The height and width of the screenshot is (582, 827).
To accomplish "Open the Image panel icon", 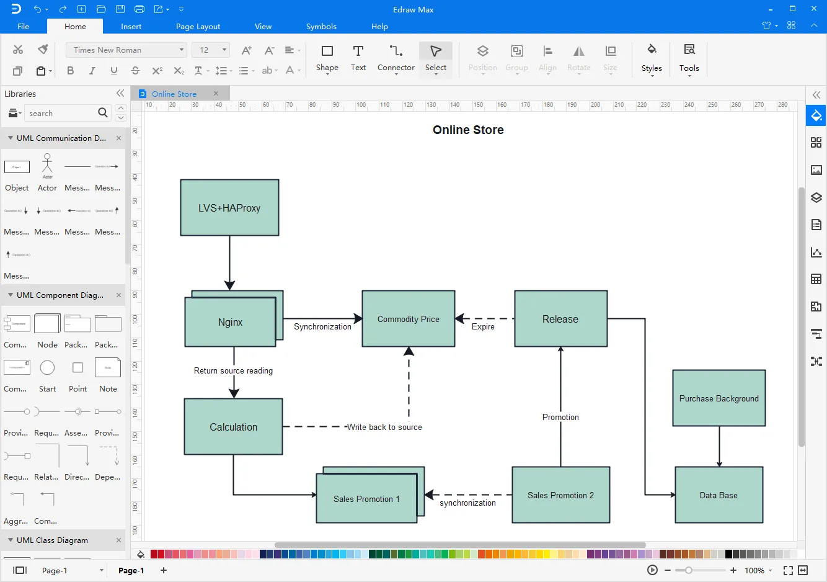I will pyautogui.click(x=816, y=170).
